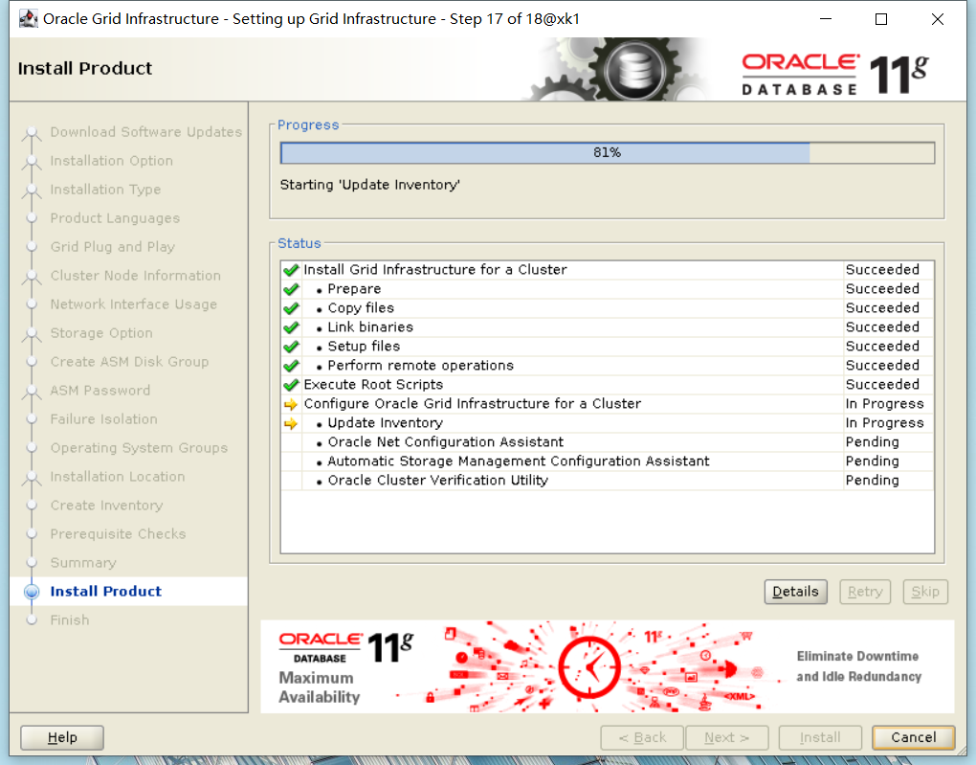Click the Install button
The height and width of the screenshot is (765, 976).
tap(820, 737)
